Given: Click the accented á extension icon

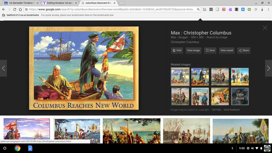Looking at the screenshot, I should [x=262, y=9].
